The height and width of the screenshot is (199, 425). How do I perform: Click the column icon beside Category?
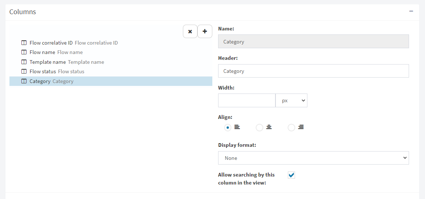pos(24,81)
